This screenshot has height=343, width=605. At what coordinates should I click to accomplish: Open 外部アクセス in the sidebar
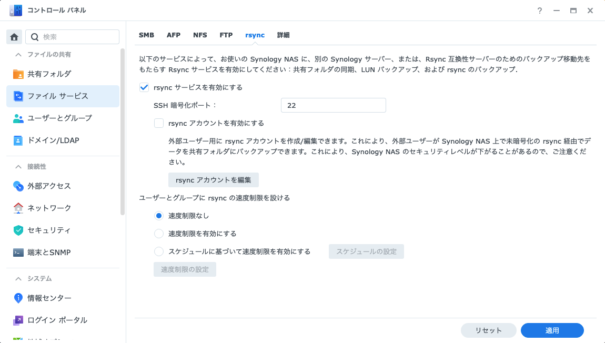click(x=63, y=186)
